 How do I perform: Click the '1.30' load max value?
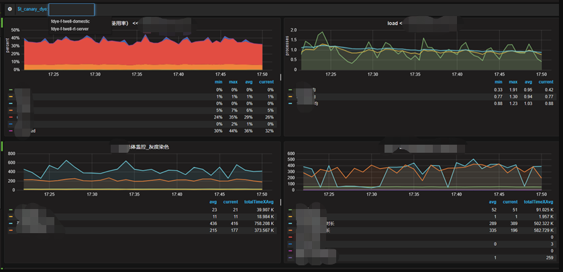pos(513,96)
